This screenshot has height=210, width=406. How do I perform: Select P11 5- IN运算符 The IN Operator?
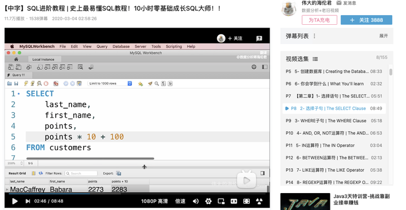coord(334,145)
